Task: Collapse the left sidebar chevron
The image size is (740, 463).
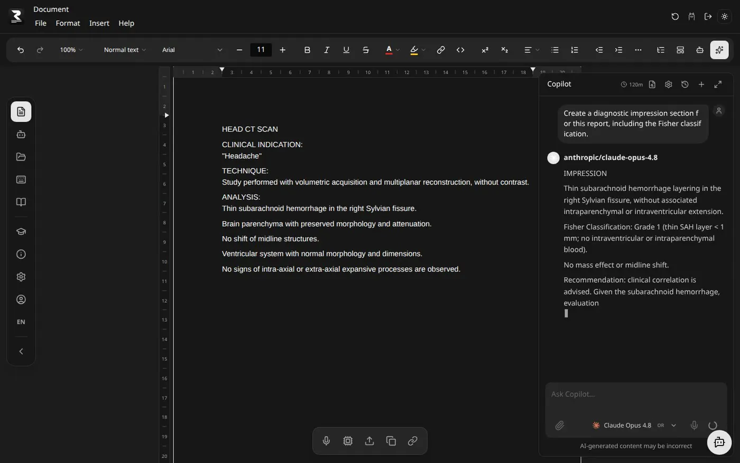Action: point(21,351)
